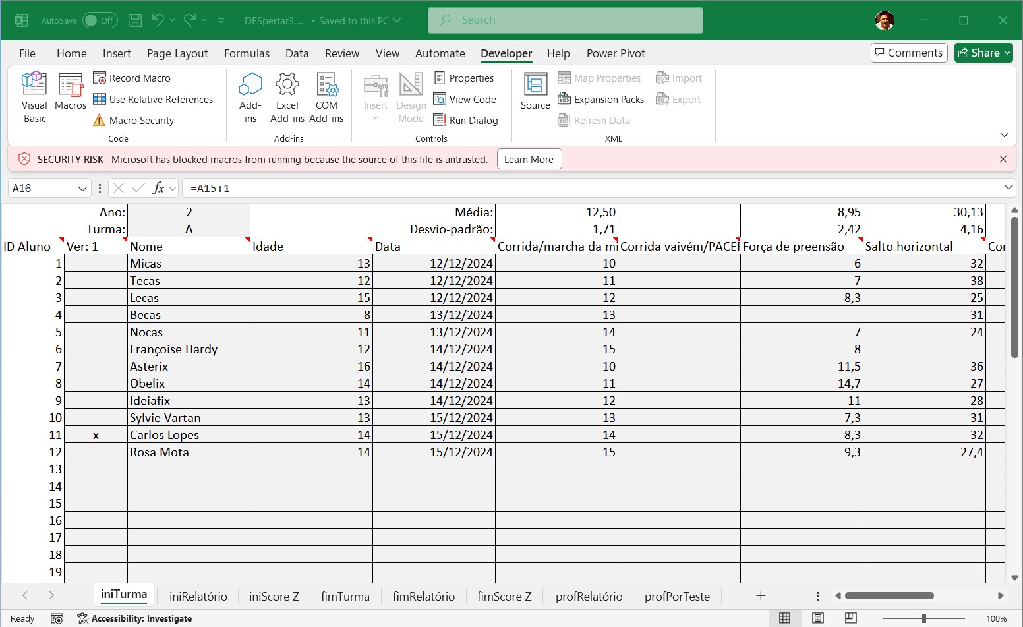Open the Visual Basic editor

click(34, 98)
